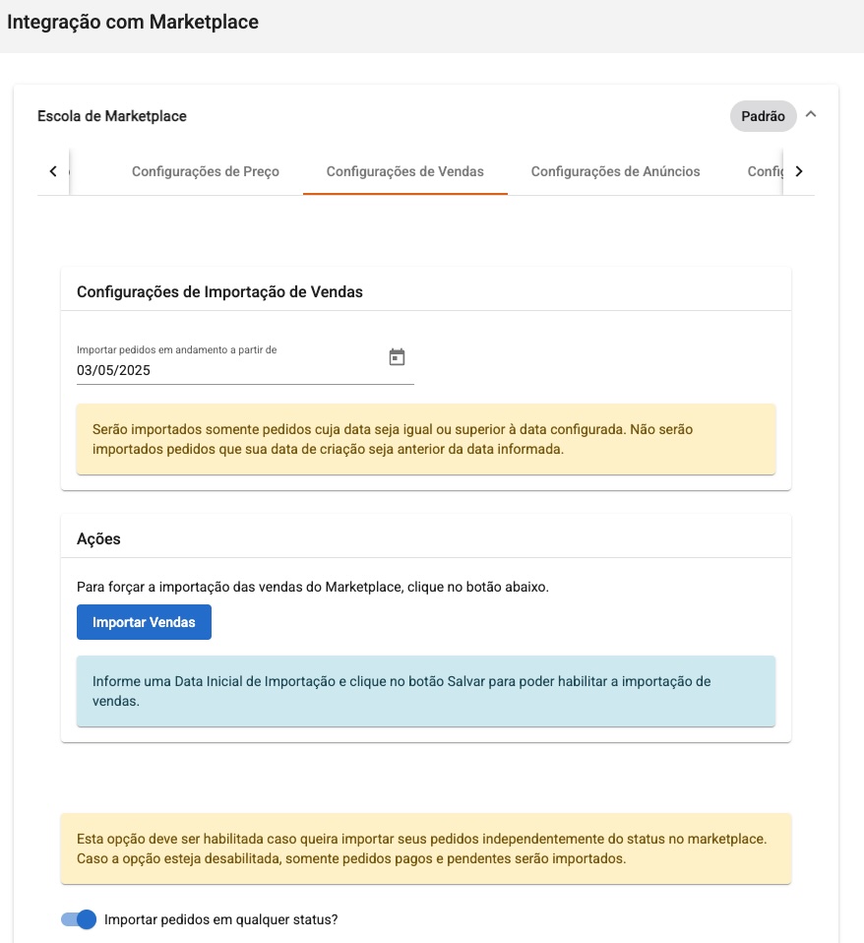Click the Escola de Marketplace title
864x943 pixels.
112,116
